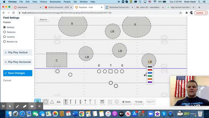Select the rectangle zone tool
Image resolution: width=209 pixels, height=118 pixels.
pos(110,102)
